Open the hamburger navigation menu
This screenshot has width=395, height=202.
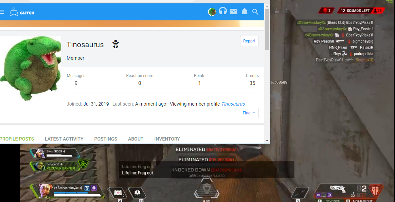pos(2,12)
